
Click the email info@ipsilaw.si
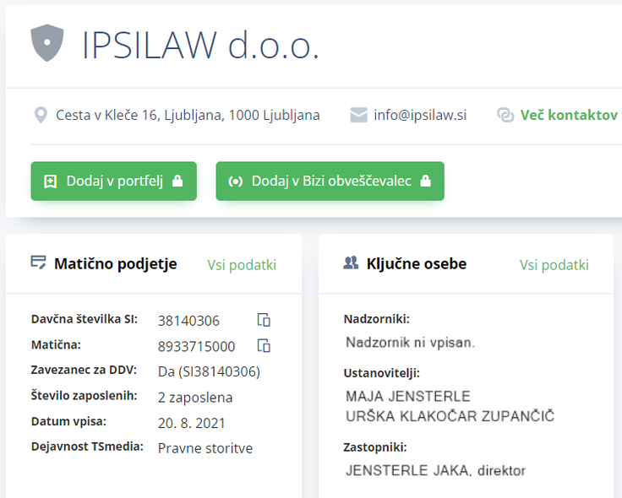(420, 116)
